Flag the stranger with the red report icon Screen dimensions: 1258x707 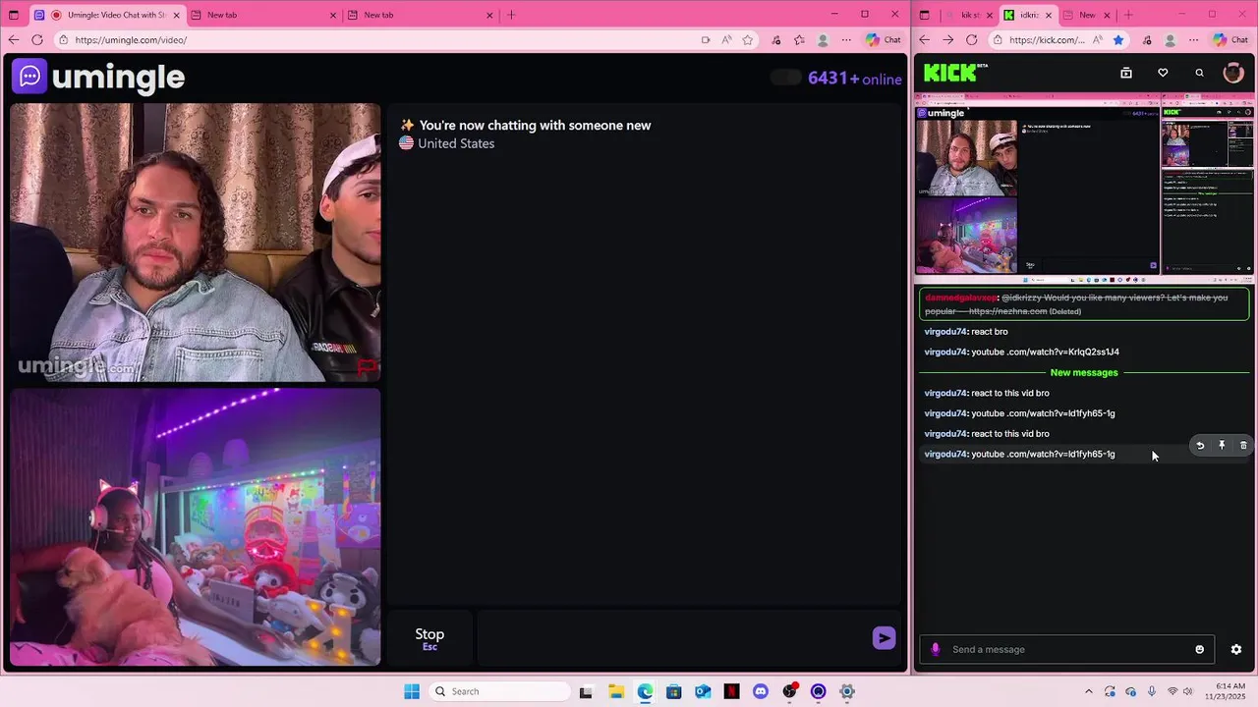pos(367,367)
